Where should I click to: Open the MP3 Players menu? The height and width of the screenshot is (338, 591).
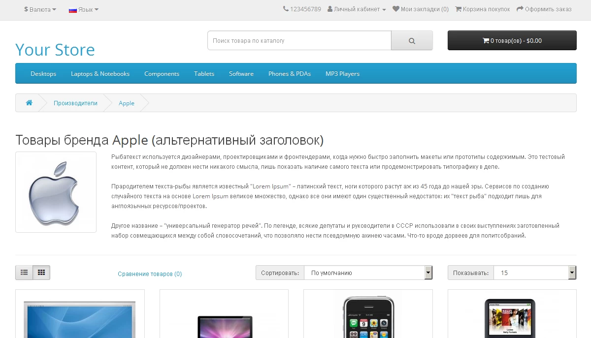[342, 74]
